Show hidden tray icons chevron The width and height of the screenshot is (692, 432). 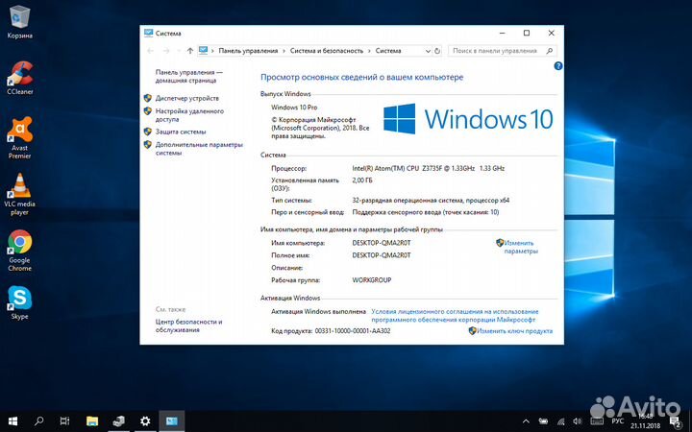pyautogui.click(x=526, y=421)
